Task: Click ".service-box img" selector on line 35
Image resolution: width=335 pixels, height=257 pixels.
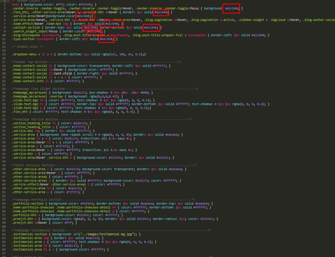Action: [x=26, y=131]
